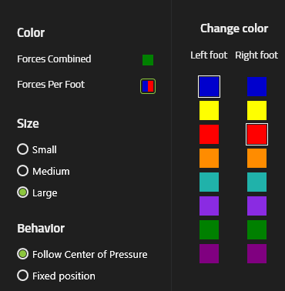The image size is (285, 291).
Task: Select teal for the left foot
Action: pos(209,182)
